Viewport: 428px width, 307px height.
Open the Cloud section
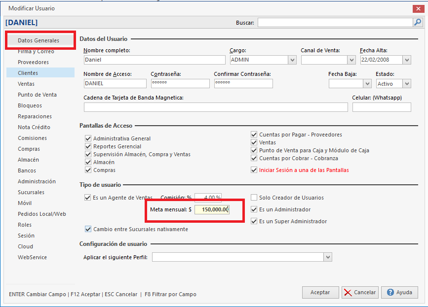tap(40, 246)
